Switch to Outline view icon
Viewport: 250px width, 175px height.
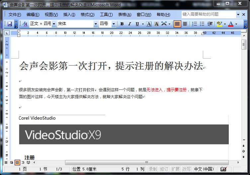pyautogui.click(x=23, y=163)
